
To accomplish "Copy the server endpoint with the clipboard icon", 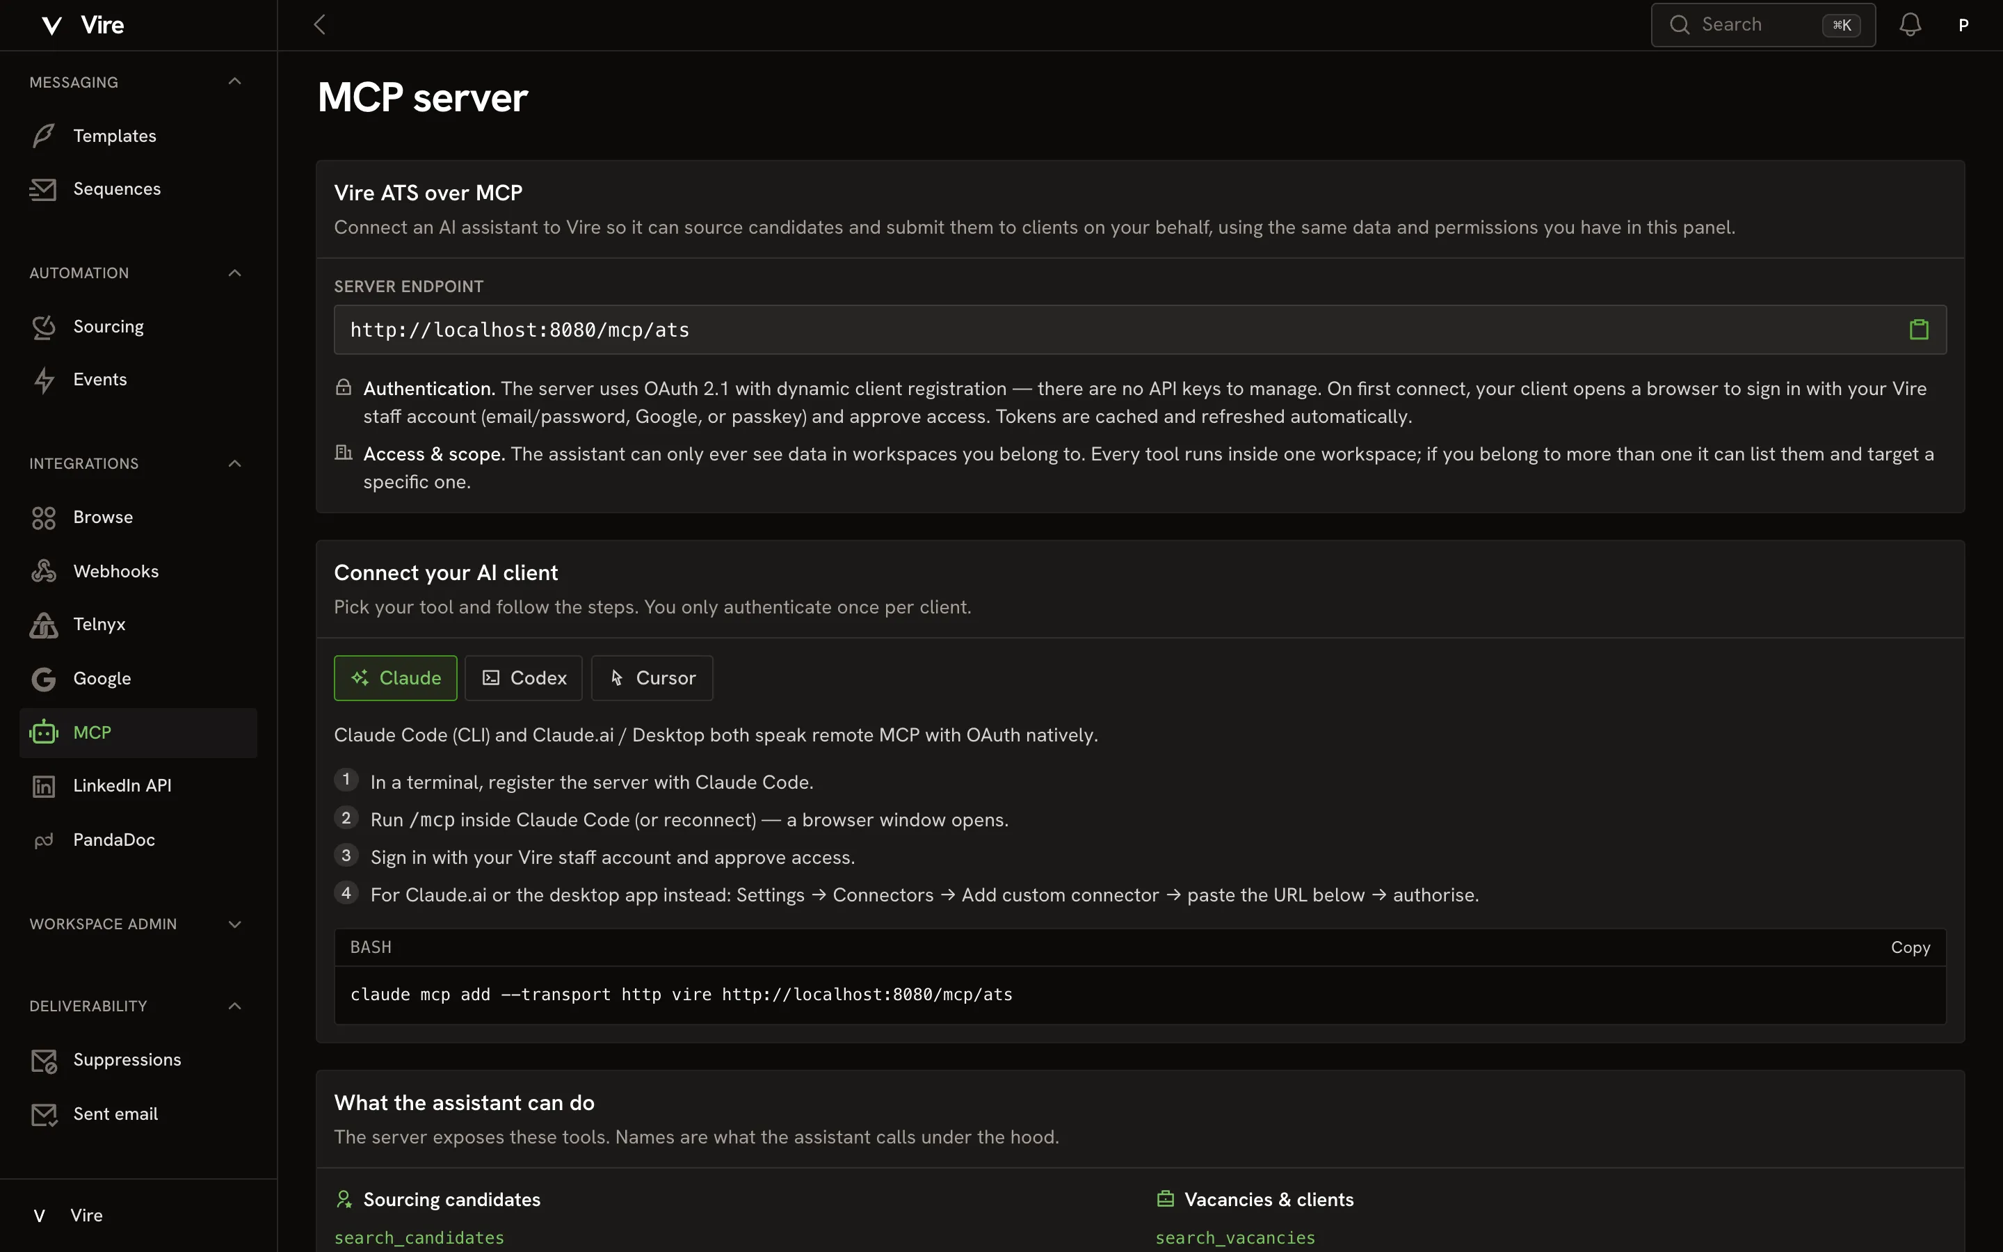I will click(x=1919, y=330).
